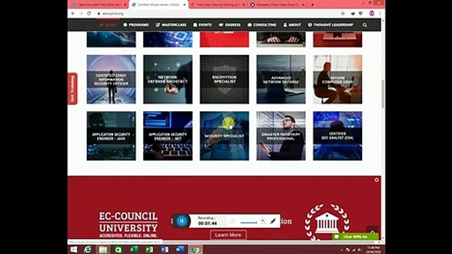Image resolution: width=452 pixels, height=254 pixels.
Task: Switch to Chrome on the taskbar
Action: [195, 249]
